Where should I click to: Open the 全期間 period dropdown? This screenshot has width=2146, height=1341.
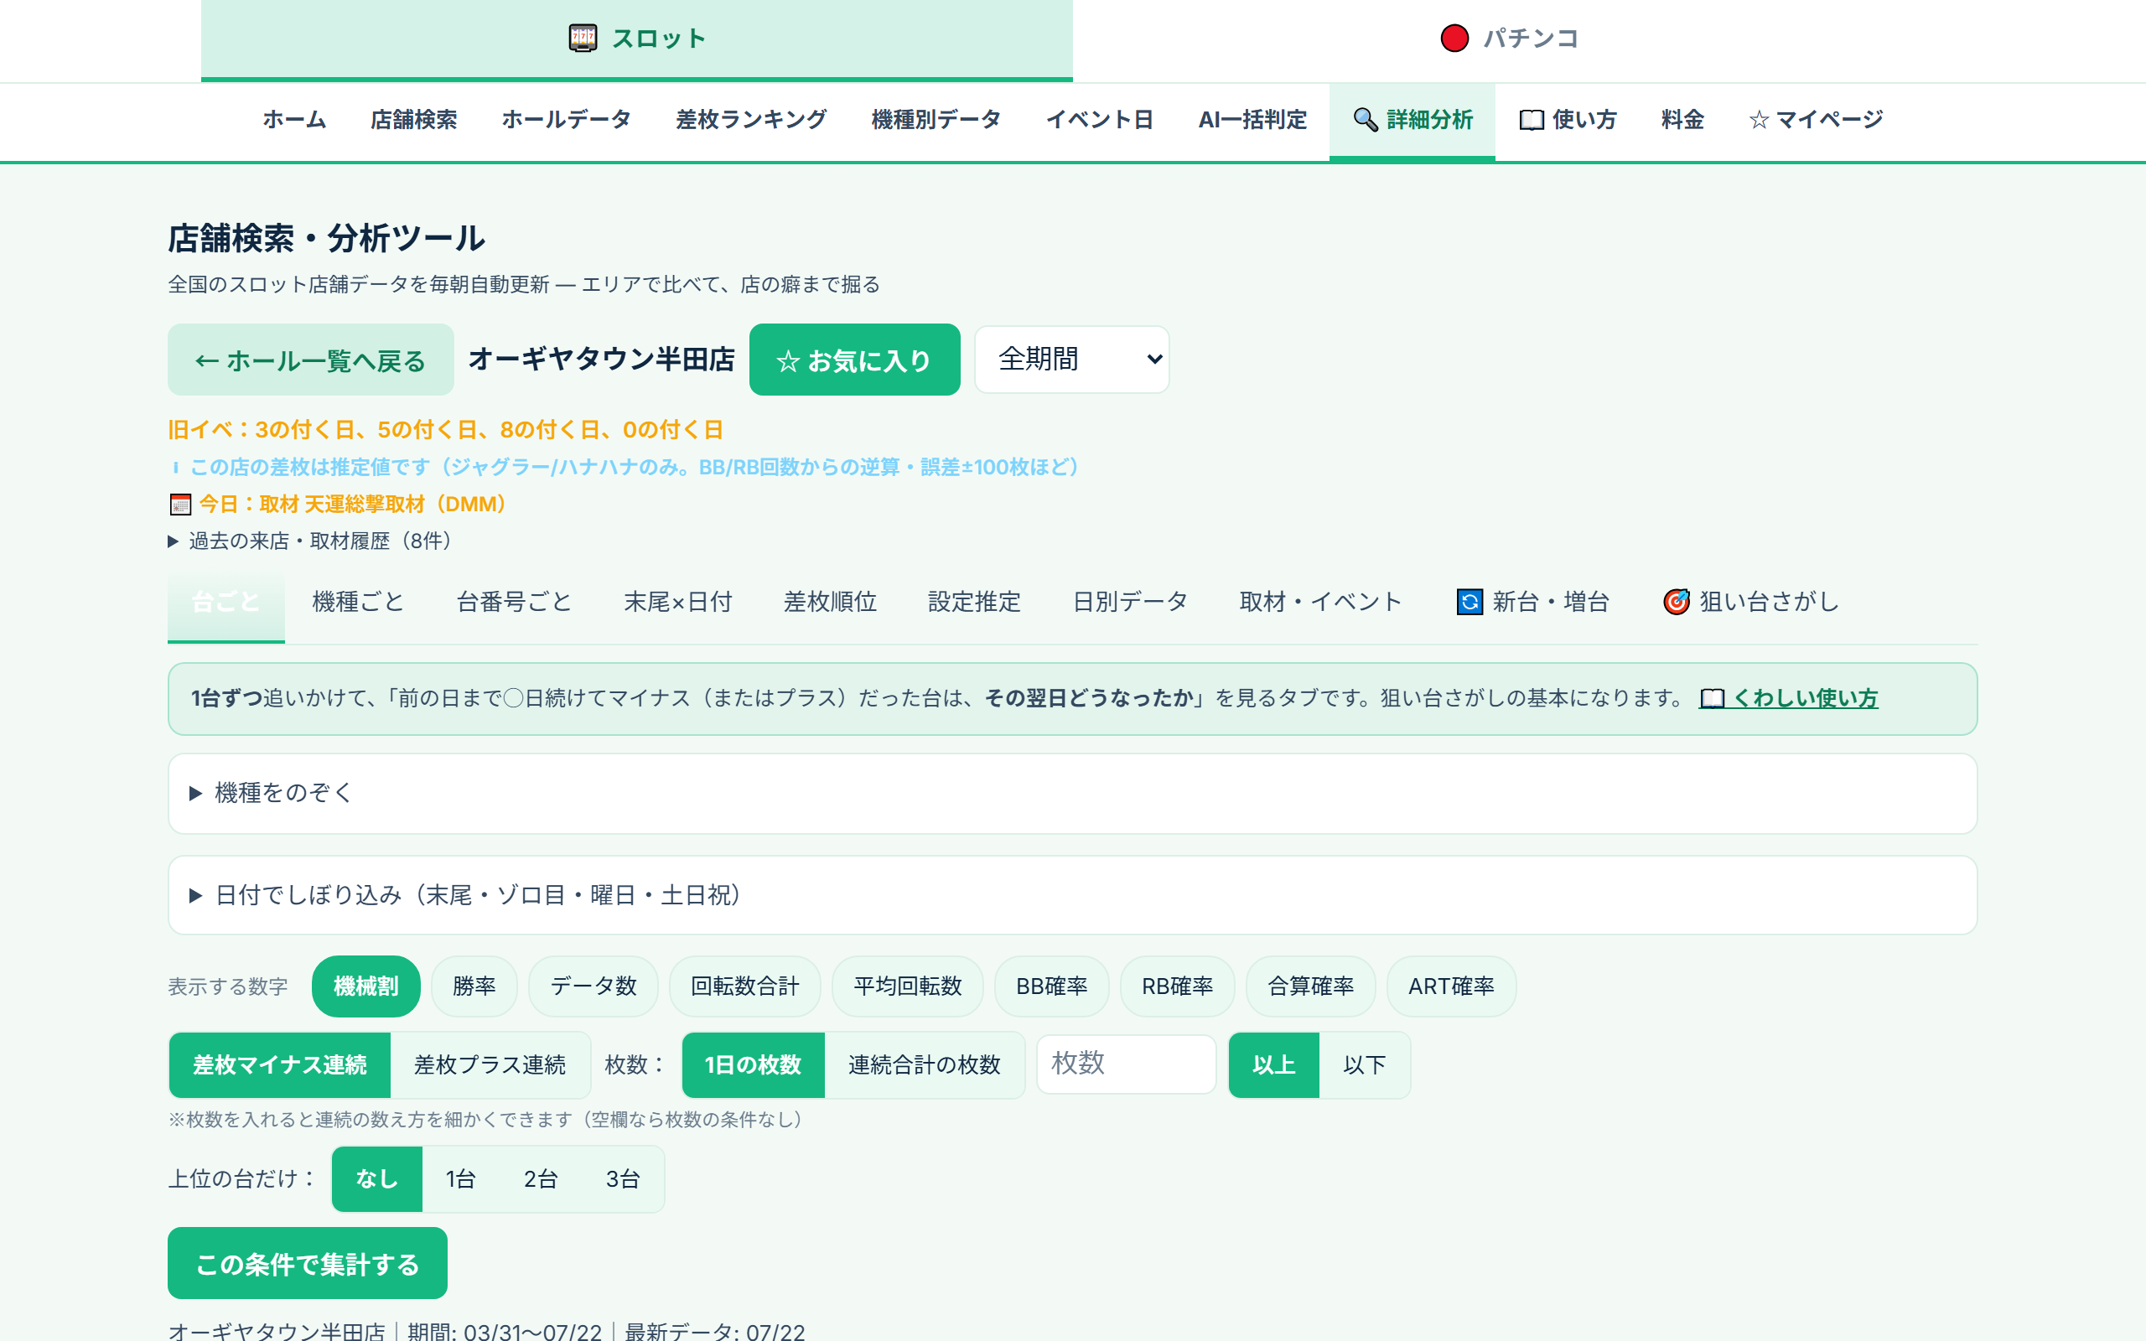point(1071,360)
